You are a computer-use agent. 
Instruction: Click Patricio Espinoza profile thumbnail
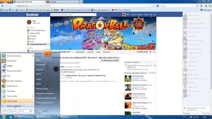[x=128, y=96]
